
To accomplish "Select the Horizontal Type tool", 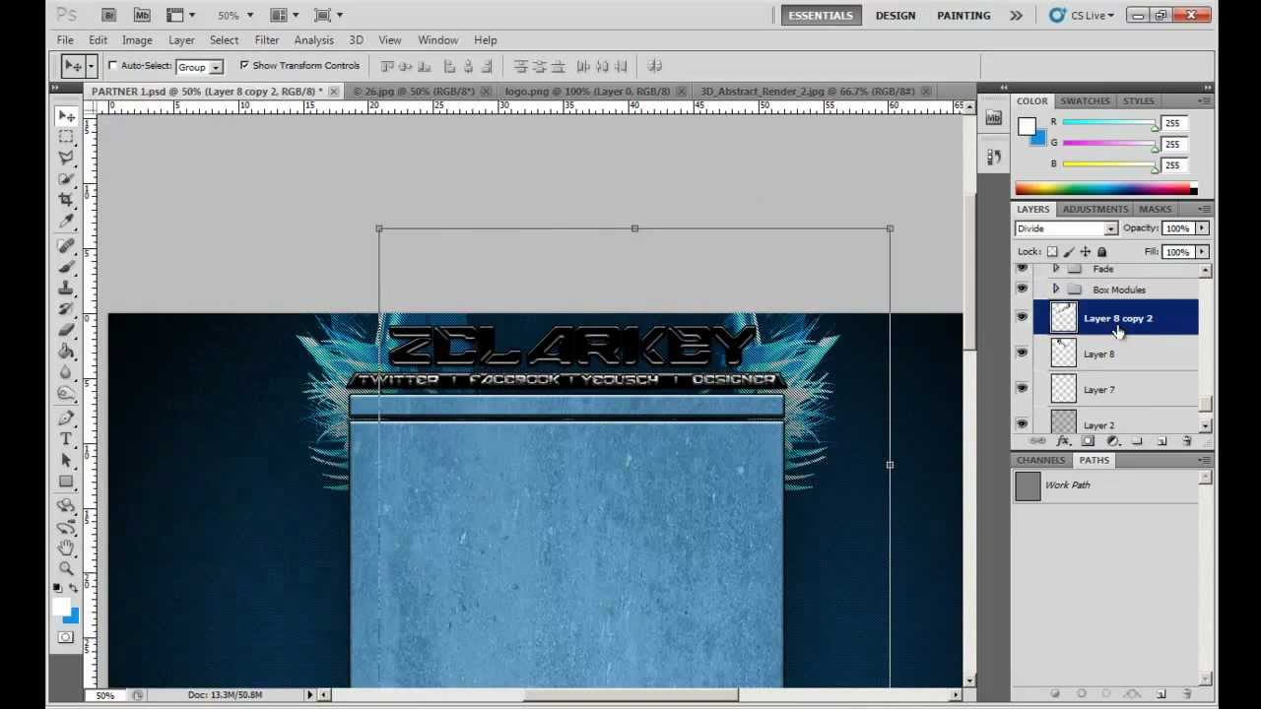I will 66,438.
